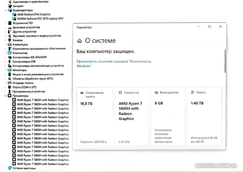Maximize the Параметры window
The height and width of the screenshot is (172, 243).
coord(209,26)
